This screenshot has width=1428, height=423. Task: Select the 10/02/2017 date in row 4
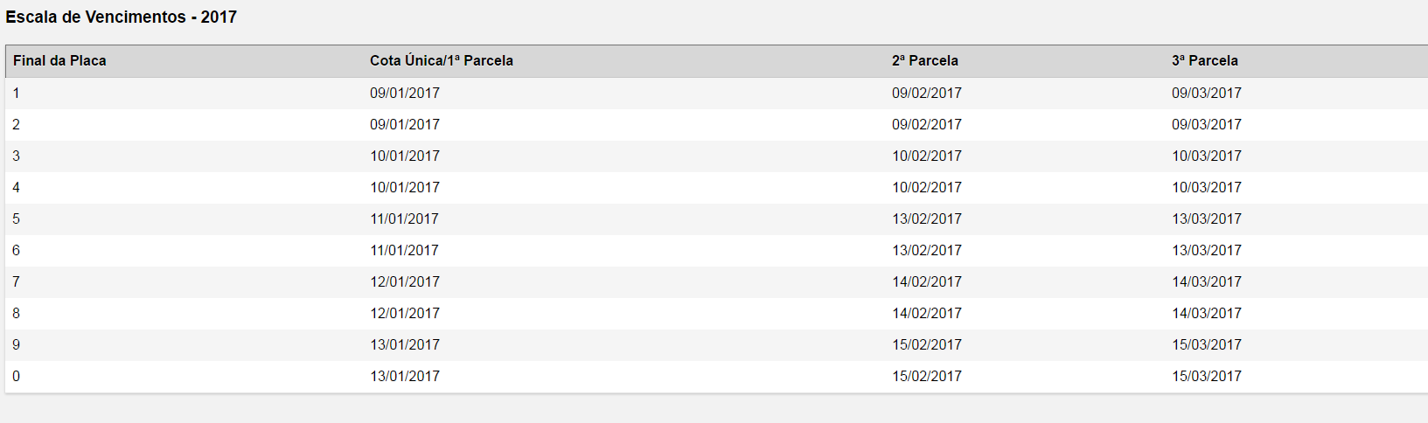[927, 187]
